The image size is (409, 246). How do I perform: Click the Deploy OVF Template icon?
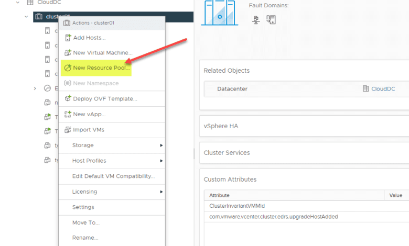68,98
